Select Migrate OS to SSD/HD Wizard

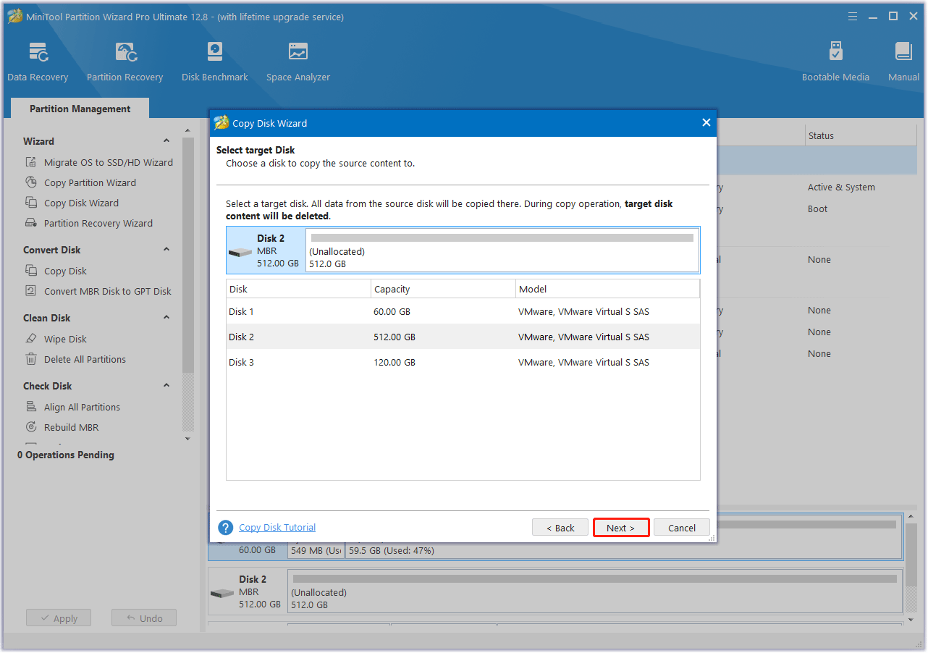pos(109,162)
